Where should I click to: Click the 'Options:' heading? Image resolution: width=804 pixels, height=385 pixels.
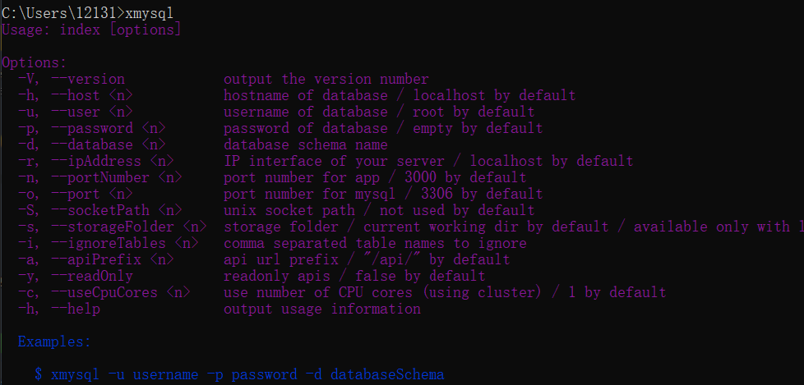pos(34,62)
